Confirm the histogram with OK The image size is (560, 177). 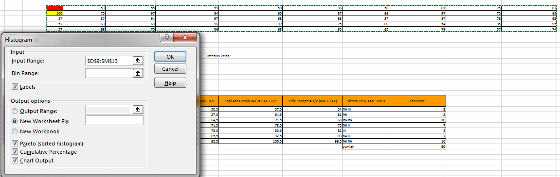tap(170, 57)
